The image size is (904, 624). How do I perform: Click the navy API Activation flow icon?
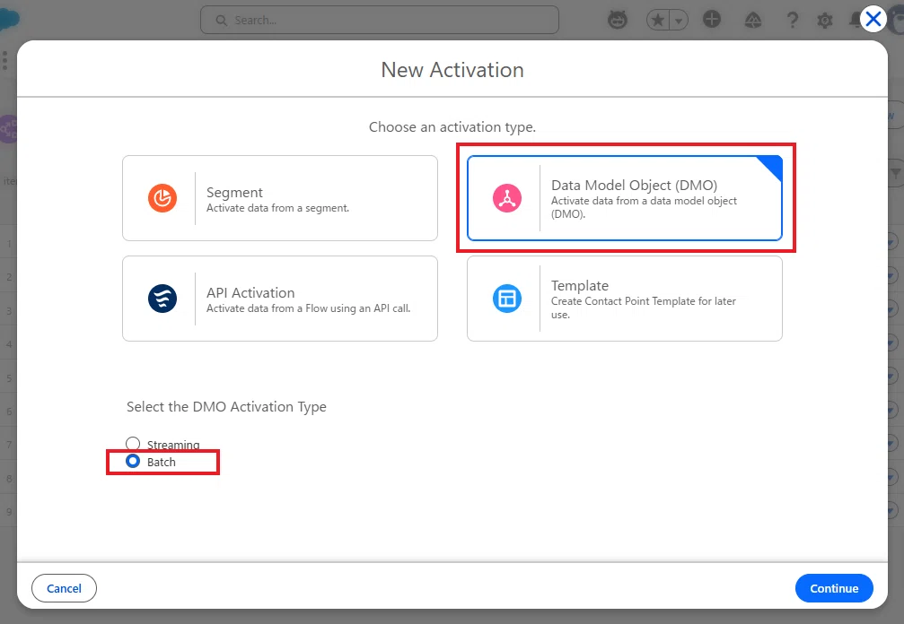tap(162, 299)
